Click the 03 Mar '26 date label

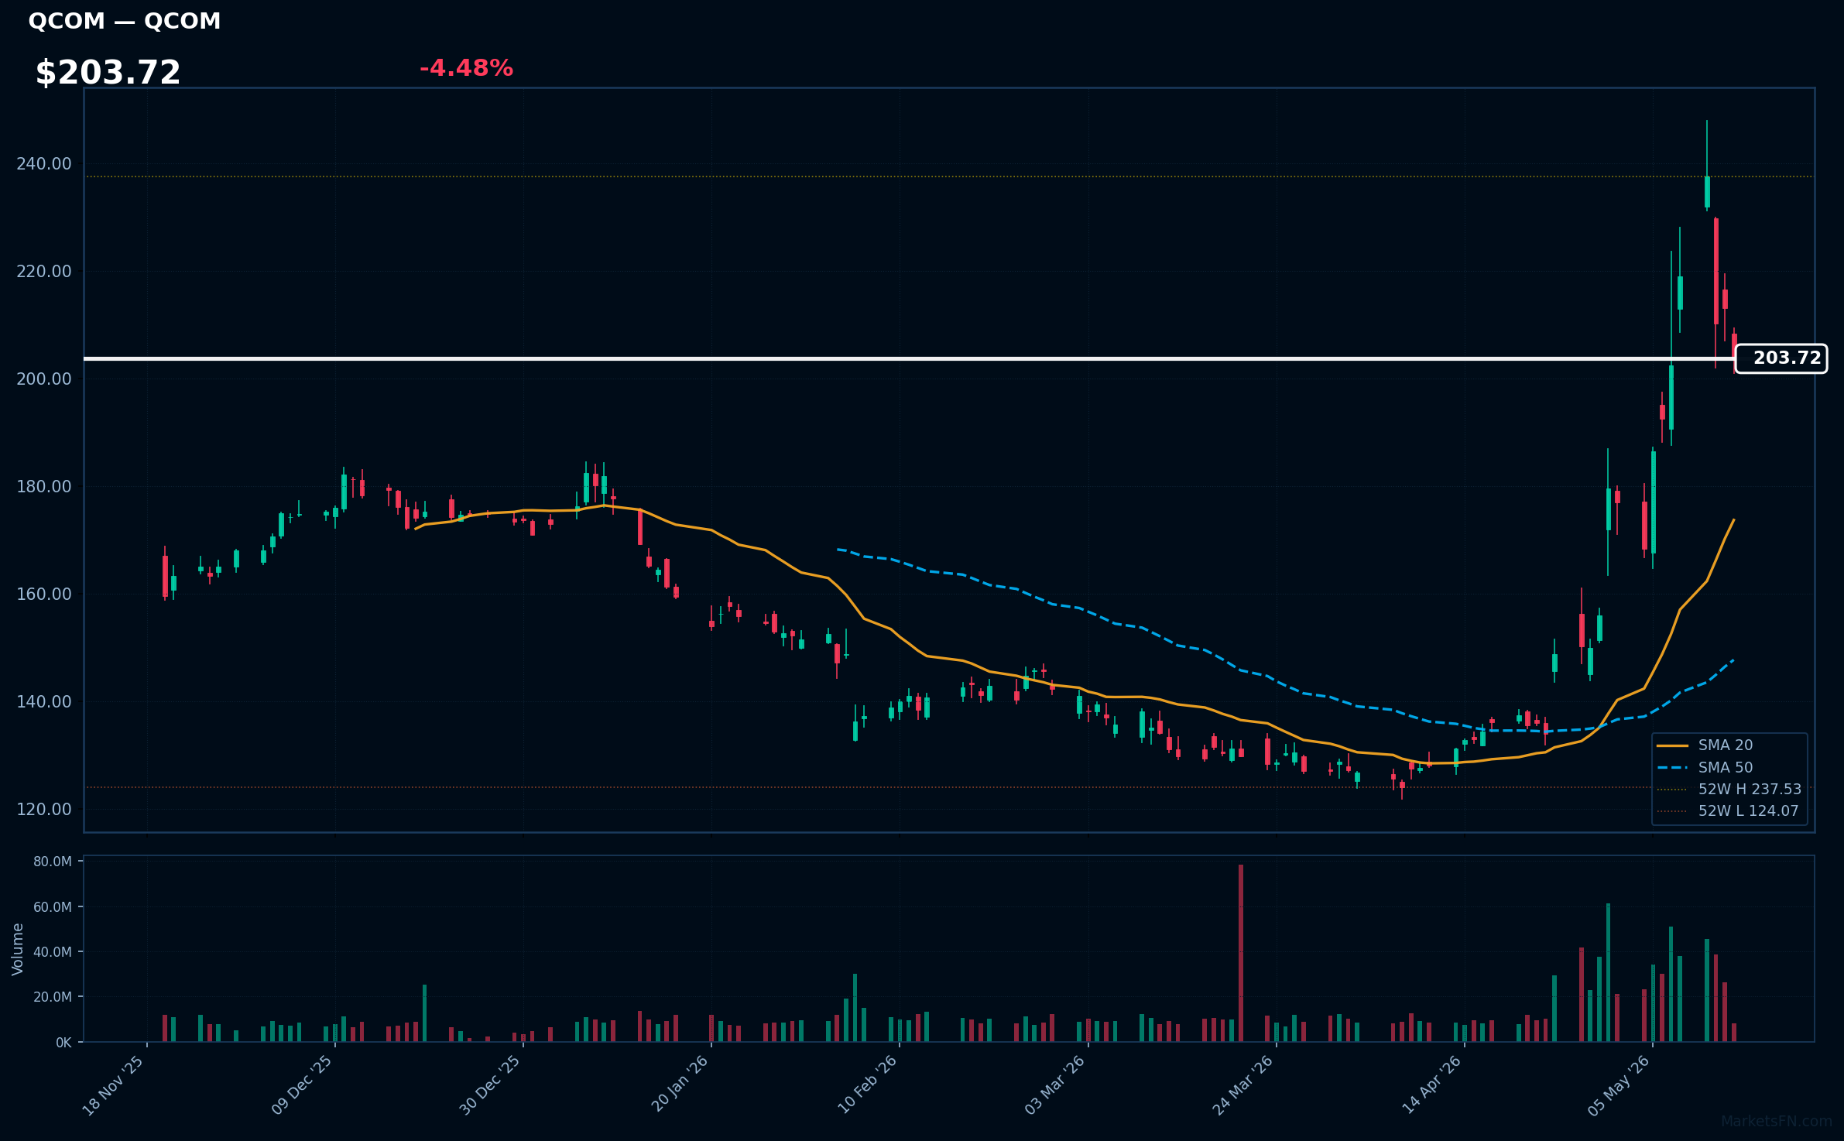point(1055,1085)
